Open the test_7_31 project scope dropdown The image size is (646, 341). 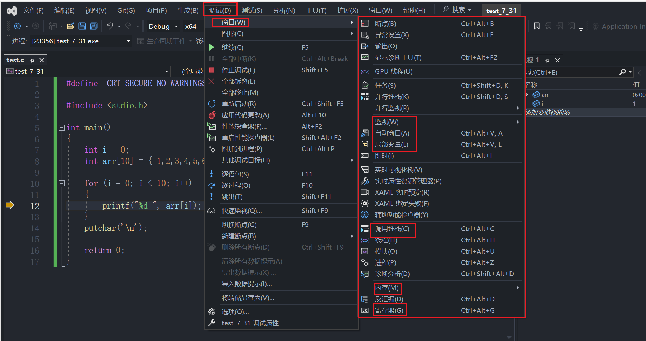(x=167, y=71)
